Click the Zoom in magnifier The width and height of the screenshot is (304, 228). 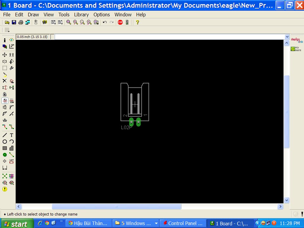pyautogui.click(x=75, y=22)
